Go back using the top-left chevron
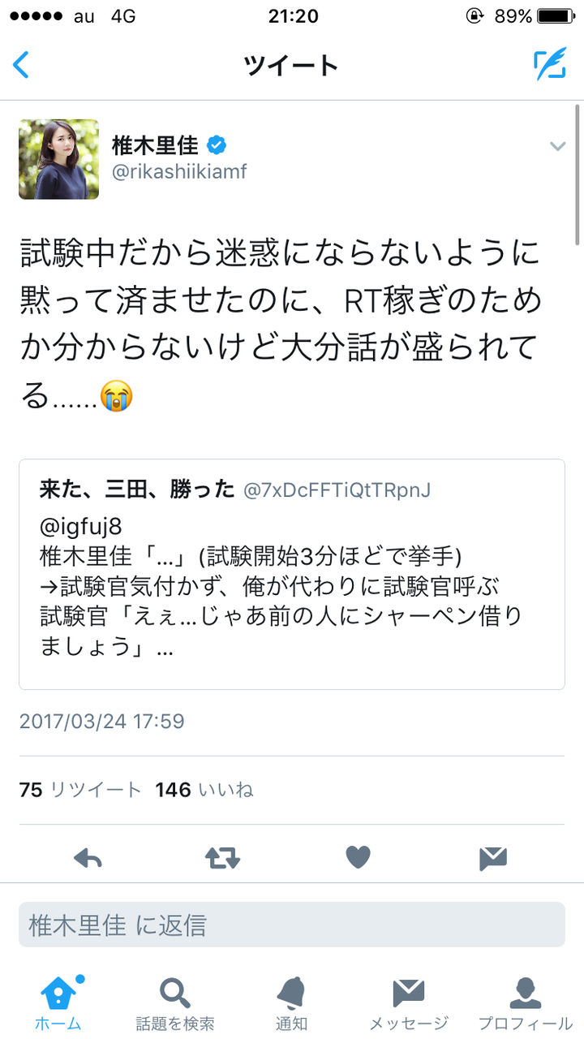584x1039 pixels. pyautogui.click(x=21, y=65)
